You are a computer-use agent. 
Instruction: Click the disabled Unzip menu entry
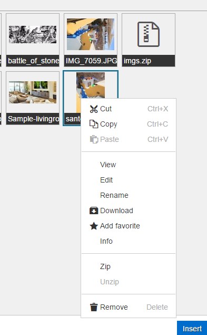tap(110, 282)
